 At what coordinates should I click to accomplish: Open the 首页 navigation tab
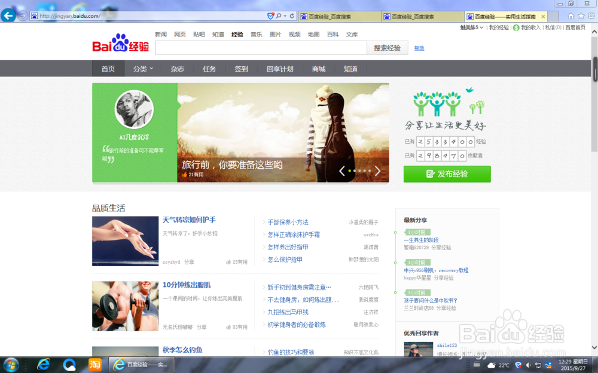[108, 69]
